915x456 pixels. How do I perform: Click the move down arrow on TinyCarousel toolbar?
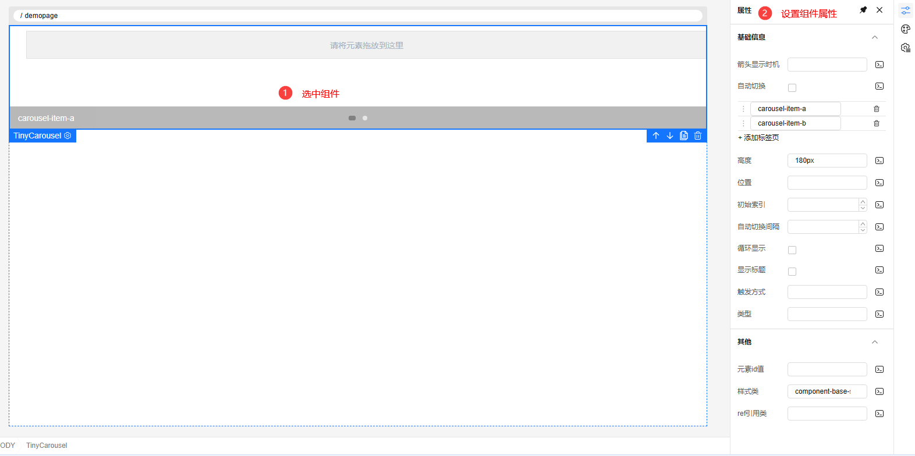[x=670, y=136]
